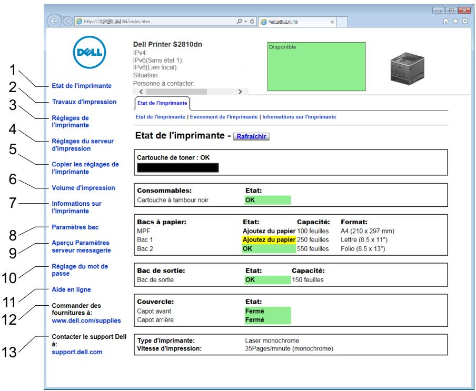Viewport: 476px width, 391px height.
Task: Click the black toner level bar
Action: [177, 168]
